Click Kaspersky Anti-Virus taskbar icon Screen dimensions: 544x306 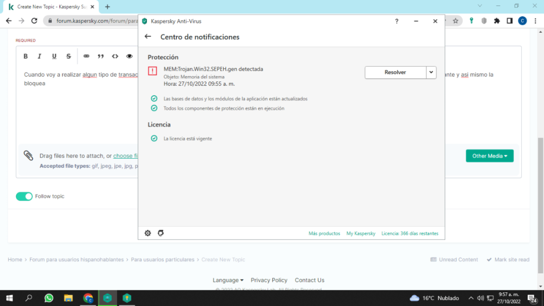point(108,298)
